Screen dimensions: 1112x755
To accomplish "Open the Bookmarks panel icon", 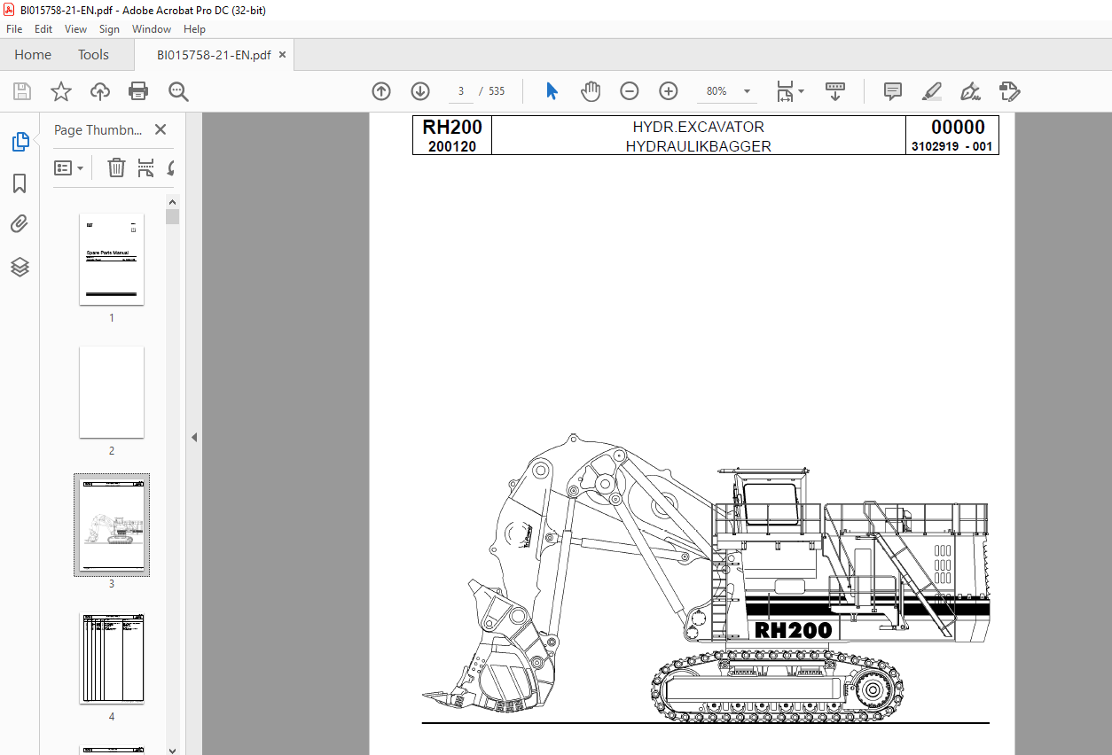I will click(x=20, y=183).
